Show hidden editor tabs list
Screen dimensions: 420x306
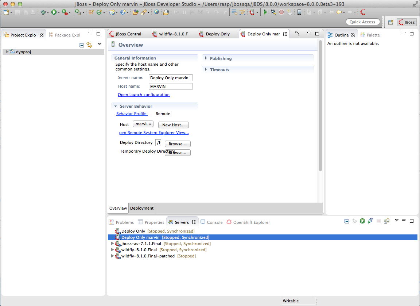point(297,34)
